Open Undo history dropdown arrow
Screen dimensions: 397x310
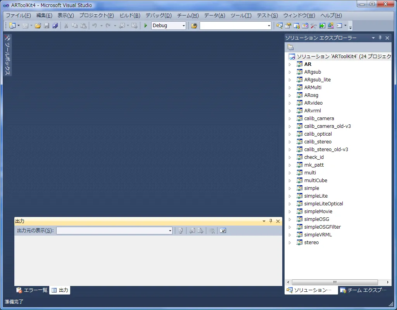point(101,26)
